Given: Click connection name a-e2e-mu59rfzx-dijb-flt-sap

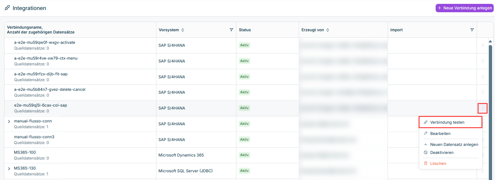Looking at the screenshot, I should (41, 74).
